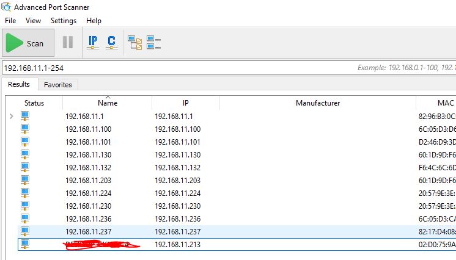Image resolution: width=456 pixels, height=260 pixels.
Task: Click IP cell 192.168.11.230
Action: (178, 206)
